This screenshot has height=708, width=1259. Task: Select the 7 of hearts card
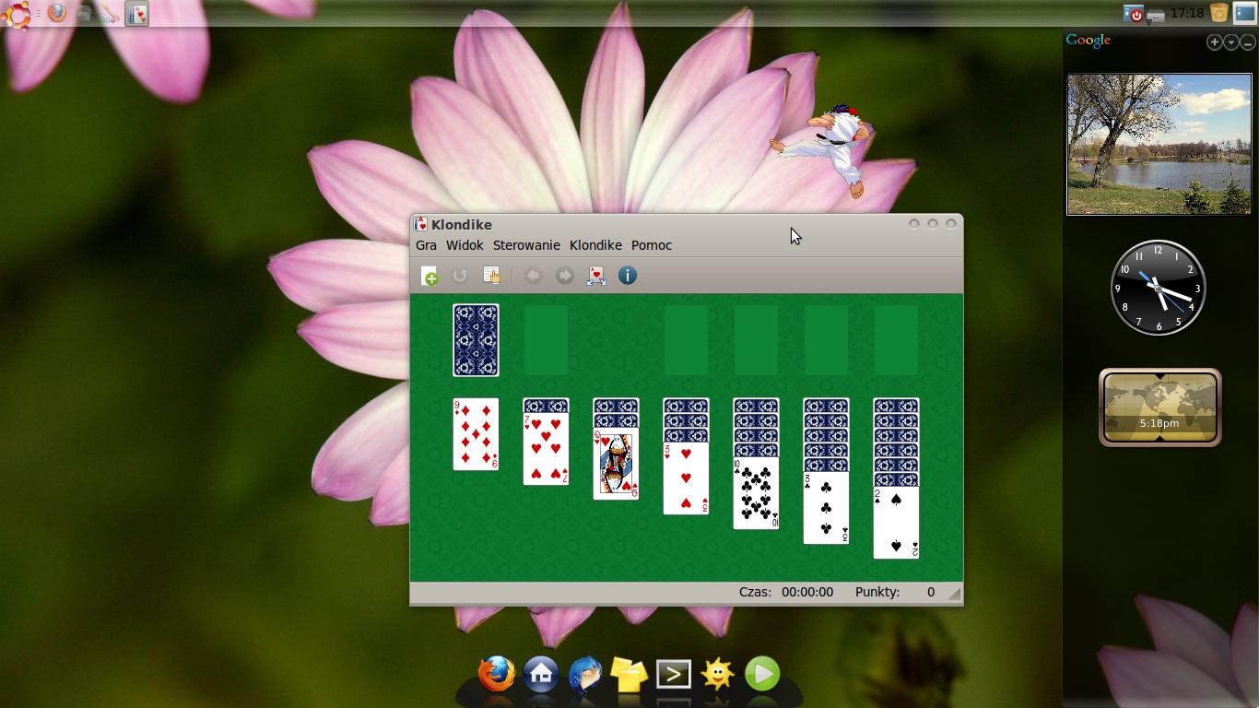point(546,449)
